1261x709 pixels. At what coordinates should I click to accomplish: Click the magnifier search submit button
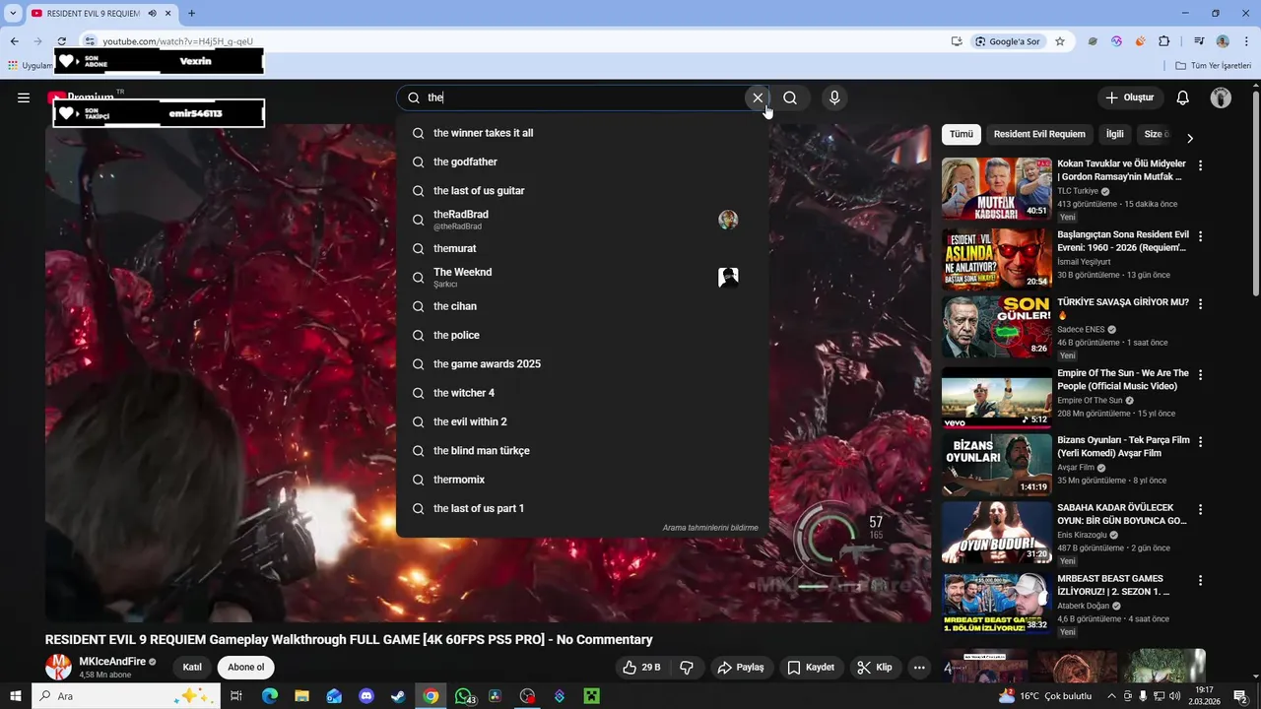click(x=790, y=97)
